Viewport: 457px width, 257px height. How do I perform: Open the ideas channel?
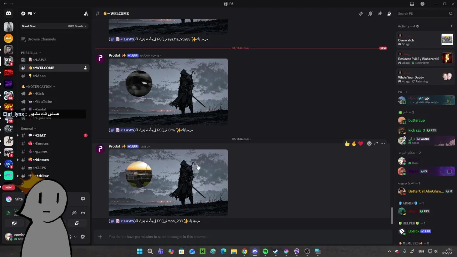click(x=54, y=76)
